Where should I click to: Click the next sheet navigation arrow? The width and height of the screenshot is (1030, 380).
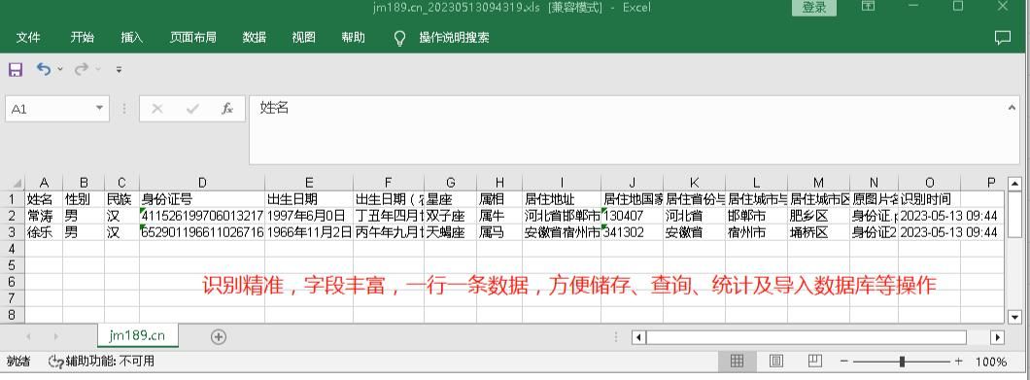click(55, 336)
